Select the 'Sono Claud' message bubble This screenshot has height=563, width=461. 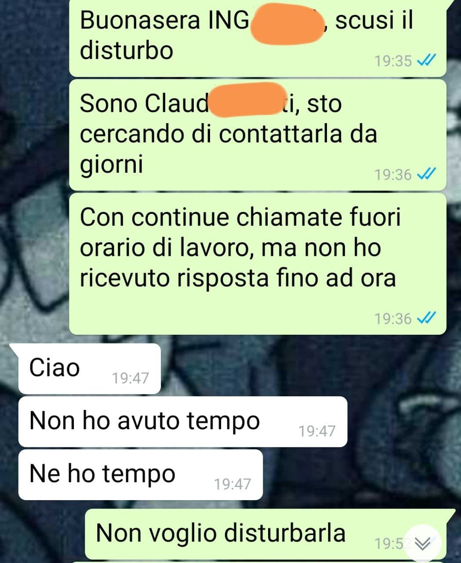(x=258, y=135)
